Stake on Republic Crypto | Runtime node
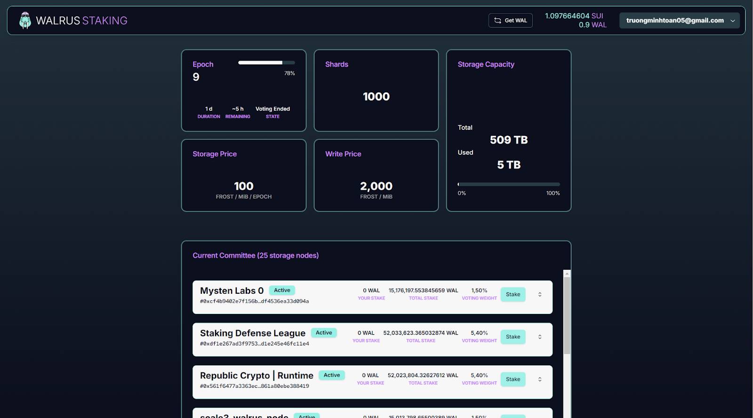Viewport: 753px width, 418px height. [513, 379]
